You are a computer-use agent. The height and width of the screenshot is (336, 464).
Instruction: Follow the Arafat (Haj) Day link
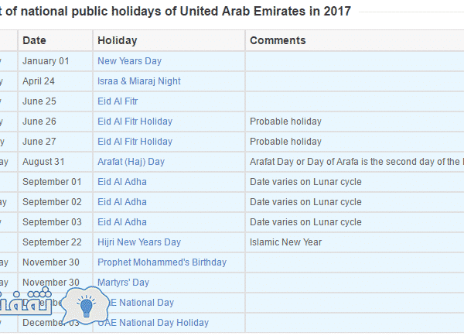pyautogui.click(x=131, y=162)
